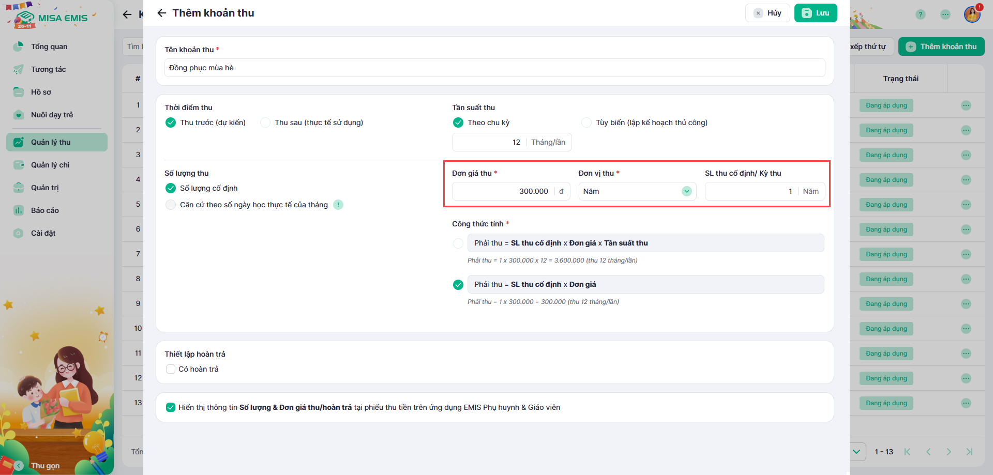993x475 pixels.
Task: Click the Lưu save button
Action: click(816, 13)
